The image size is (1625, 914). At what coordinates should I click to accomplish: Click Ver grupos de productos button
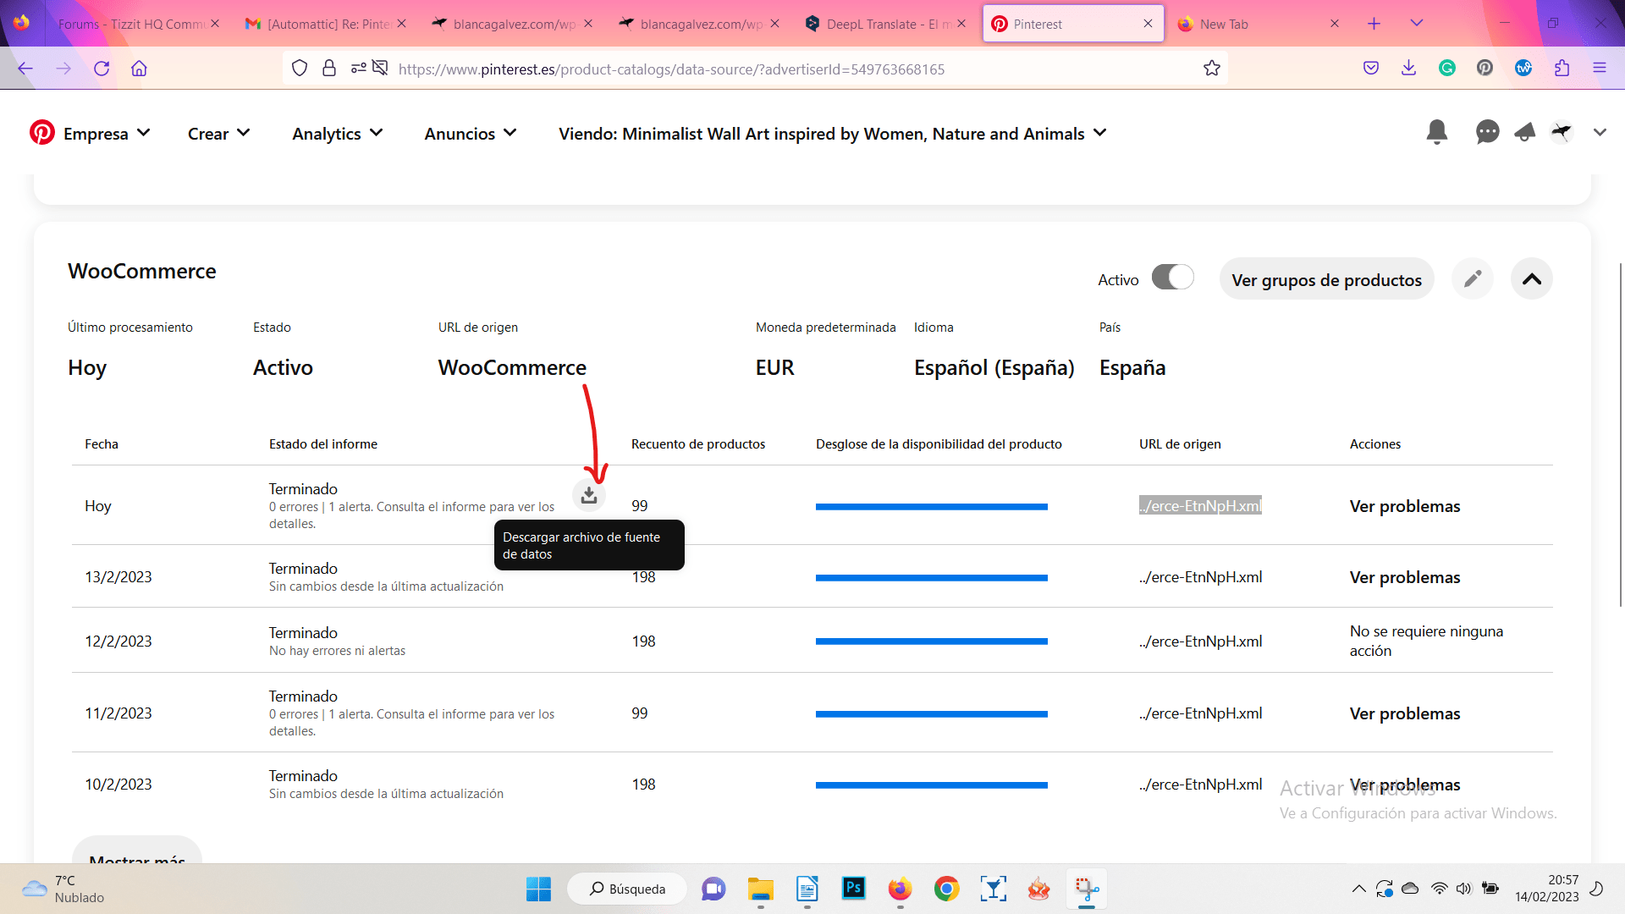click(1326, 279)
